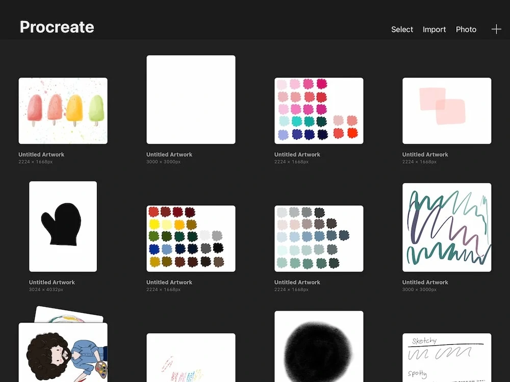This screenshot has height=382, width=510.
Task: Click the Untitled Artwork title under the overlapping pink squares
Action: [x=425, y=155]
